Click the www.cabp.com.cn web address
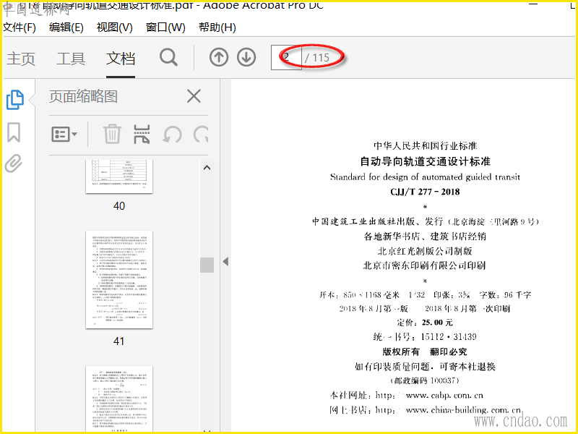578x434 pixels. [444, 395]
